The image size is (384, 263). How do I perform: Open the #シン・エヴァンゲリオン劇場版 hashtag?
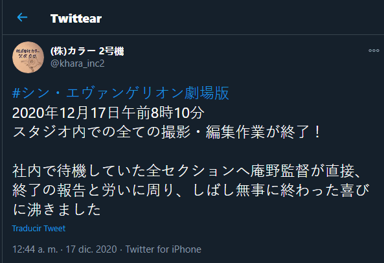click(120, 93)
